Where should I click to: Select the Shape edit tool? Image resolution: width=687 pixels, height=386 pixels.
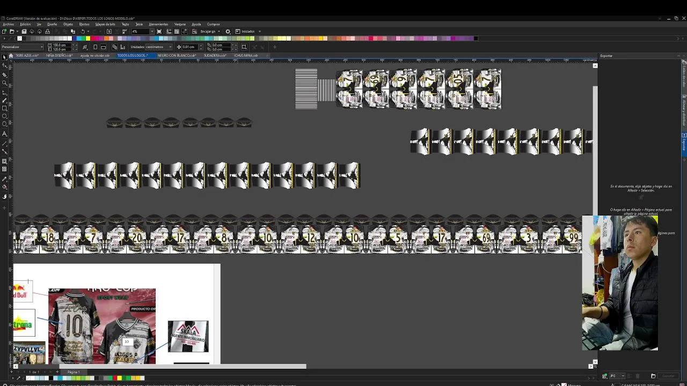pyautogui.click(x=4, y=65)
